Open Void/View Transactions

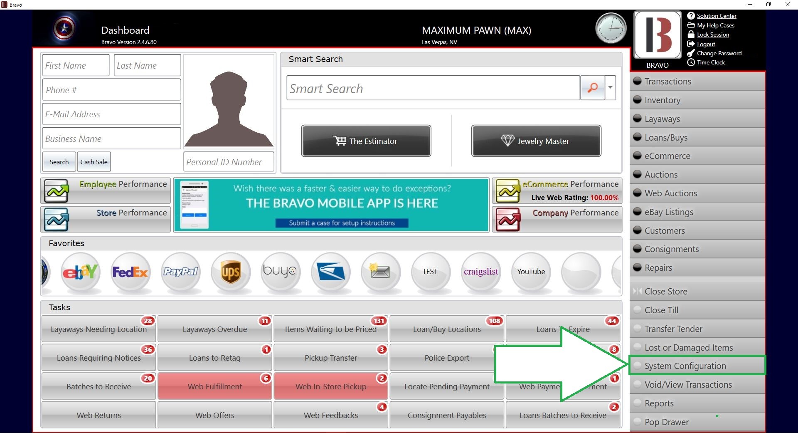point(697,385)
